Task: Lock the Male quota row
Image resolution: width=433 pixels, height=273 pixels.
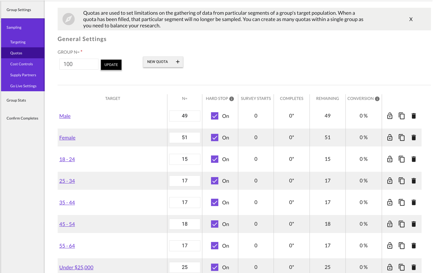Action: 390,116
